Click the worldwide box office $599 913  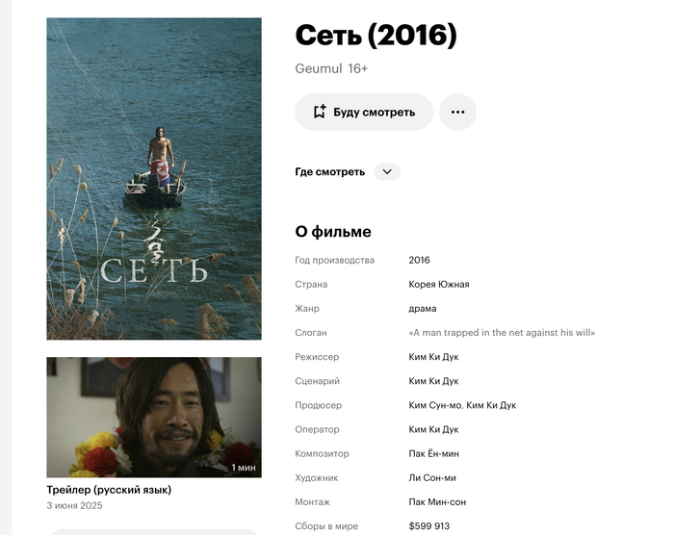click(429, 526)
